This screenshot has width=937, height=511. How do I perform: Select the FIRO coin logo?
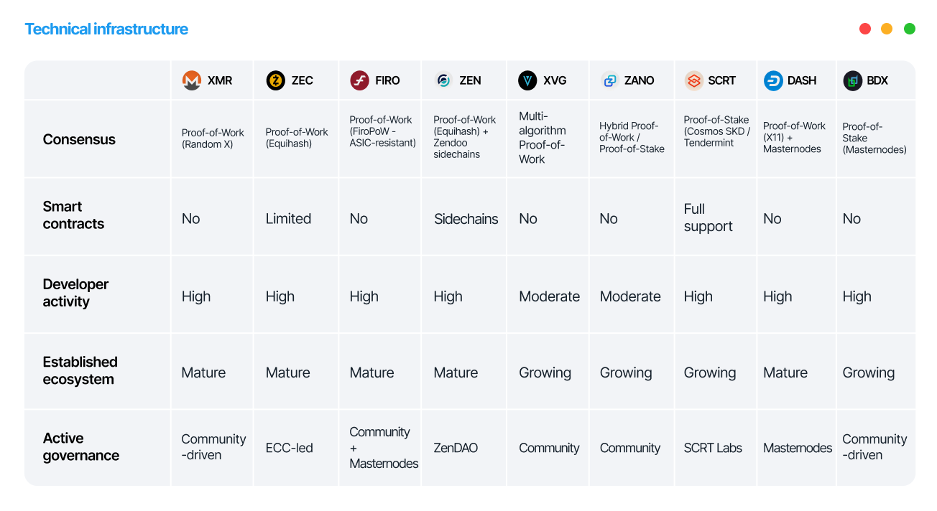tap(360, 80)
